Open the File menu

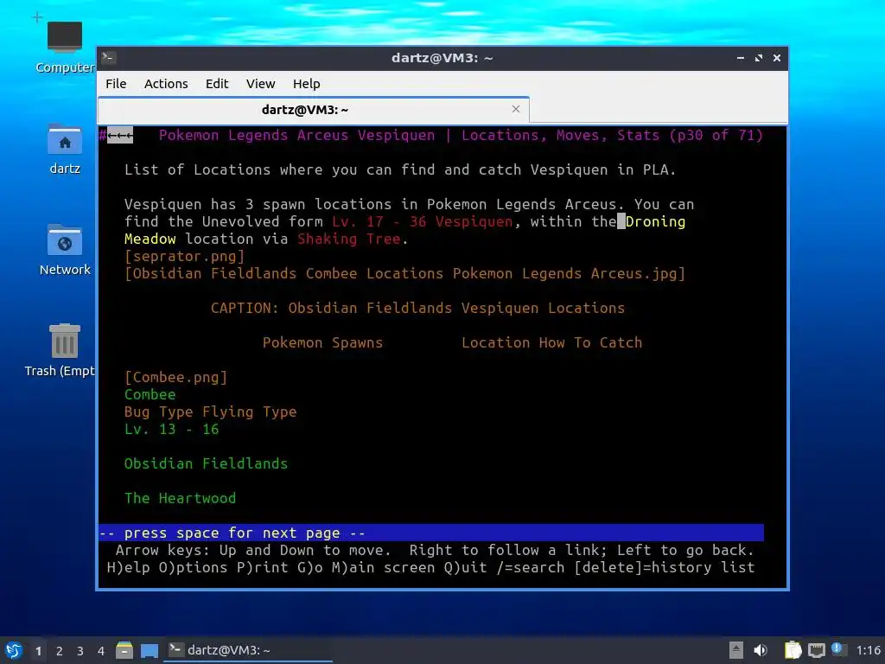coord(116,84)
